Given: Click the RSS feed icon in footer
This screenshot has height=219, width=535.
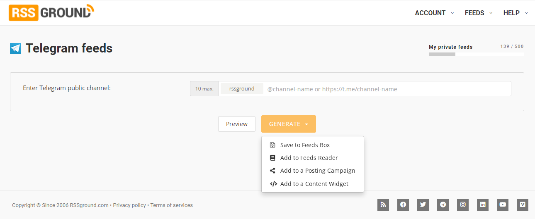Looking at the screenshot, I should 383,205.
